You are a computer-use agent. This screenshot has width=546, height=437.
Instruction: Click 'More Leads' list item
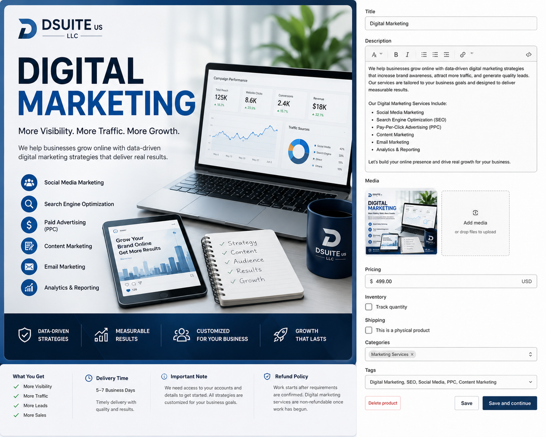[x=35, y=406]
